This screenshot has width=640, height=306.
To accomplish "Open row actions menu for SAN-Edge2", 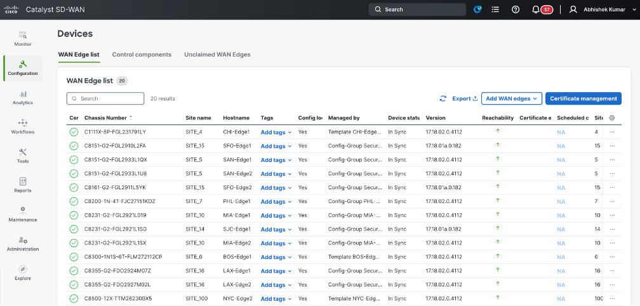I will pyautogui.click(x=612, y=174).
